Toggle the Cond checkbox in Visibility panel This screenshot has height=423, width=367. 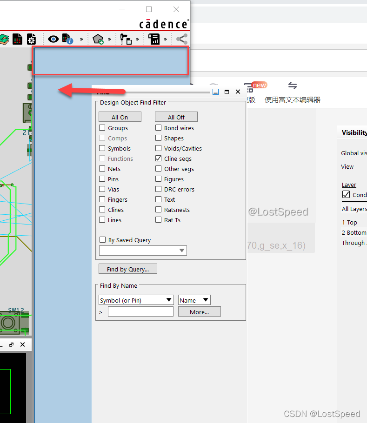pyautogui.click(x=346, y=194)
